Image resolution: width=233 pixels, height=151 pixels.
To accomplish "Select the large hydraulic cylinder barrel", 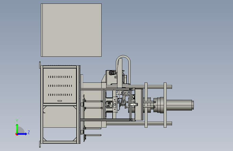I will (x=179, y=105).
